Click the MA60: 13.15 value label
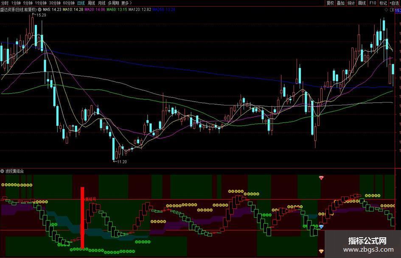Screen dimensions: 401x258 [117, 9]
